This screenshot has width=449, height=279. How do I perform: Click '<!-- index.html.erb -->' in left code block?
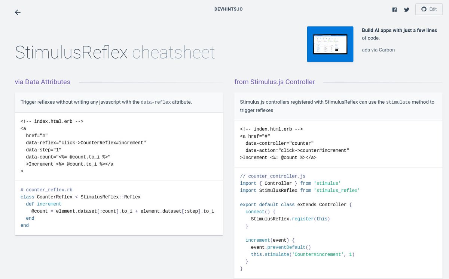click(52, 121)
